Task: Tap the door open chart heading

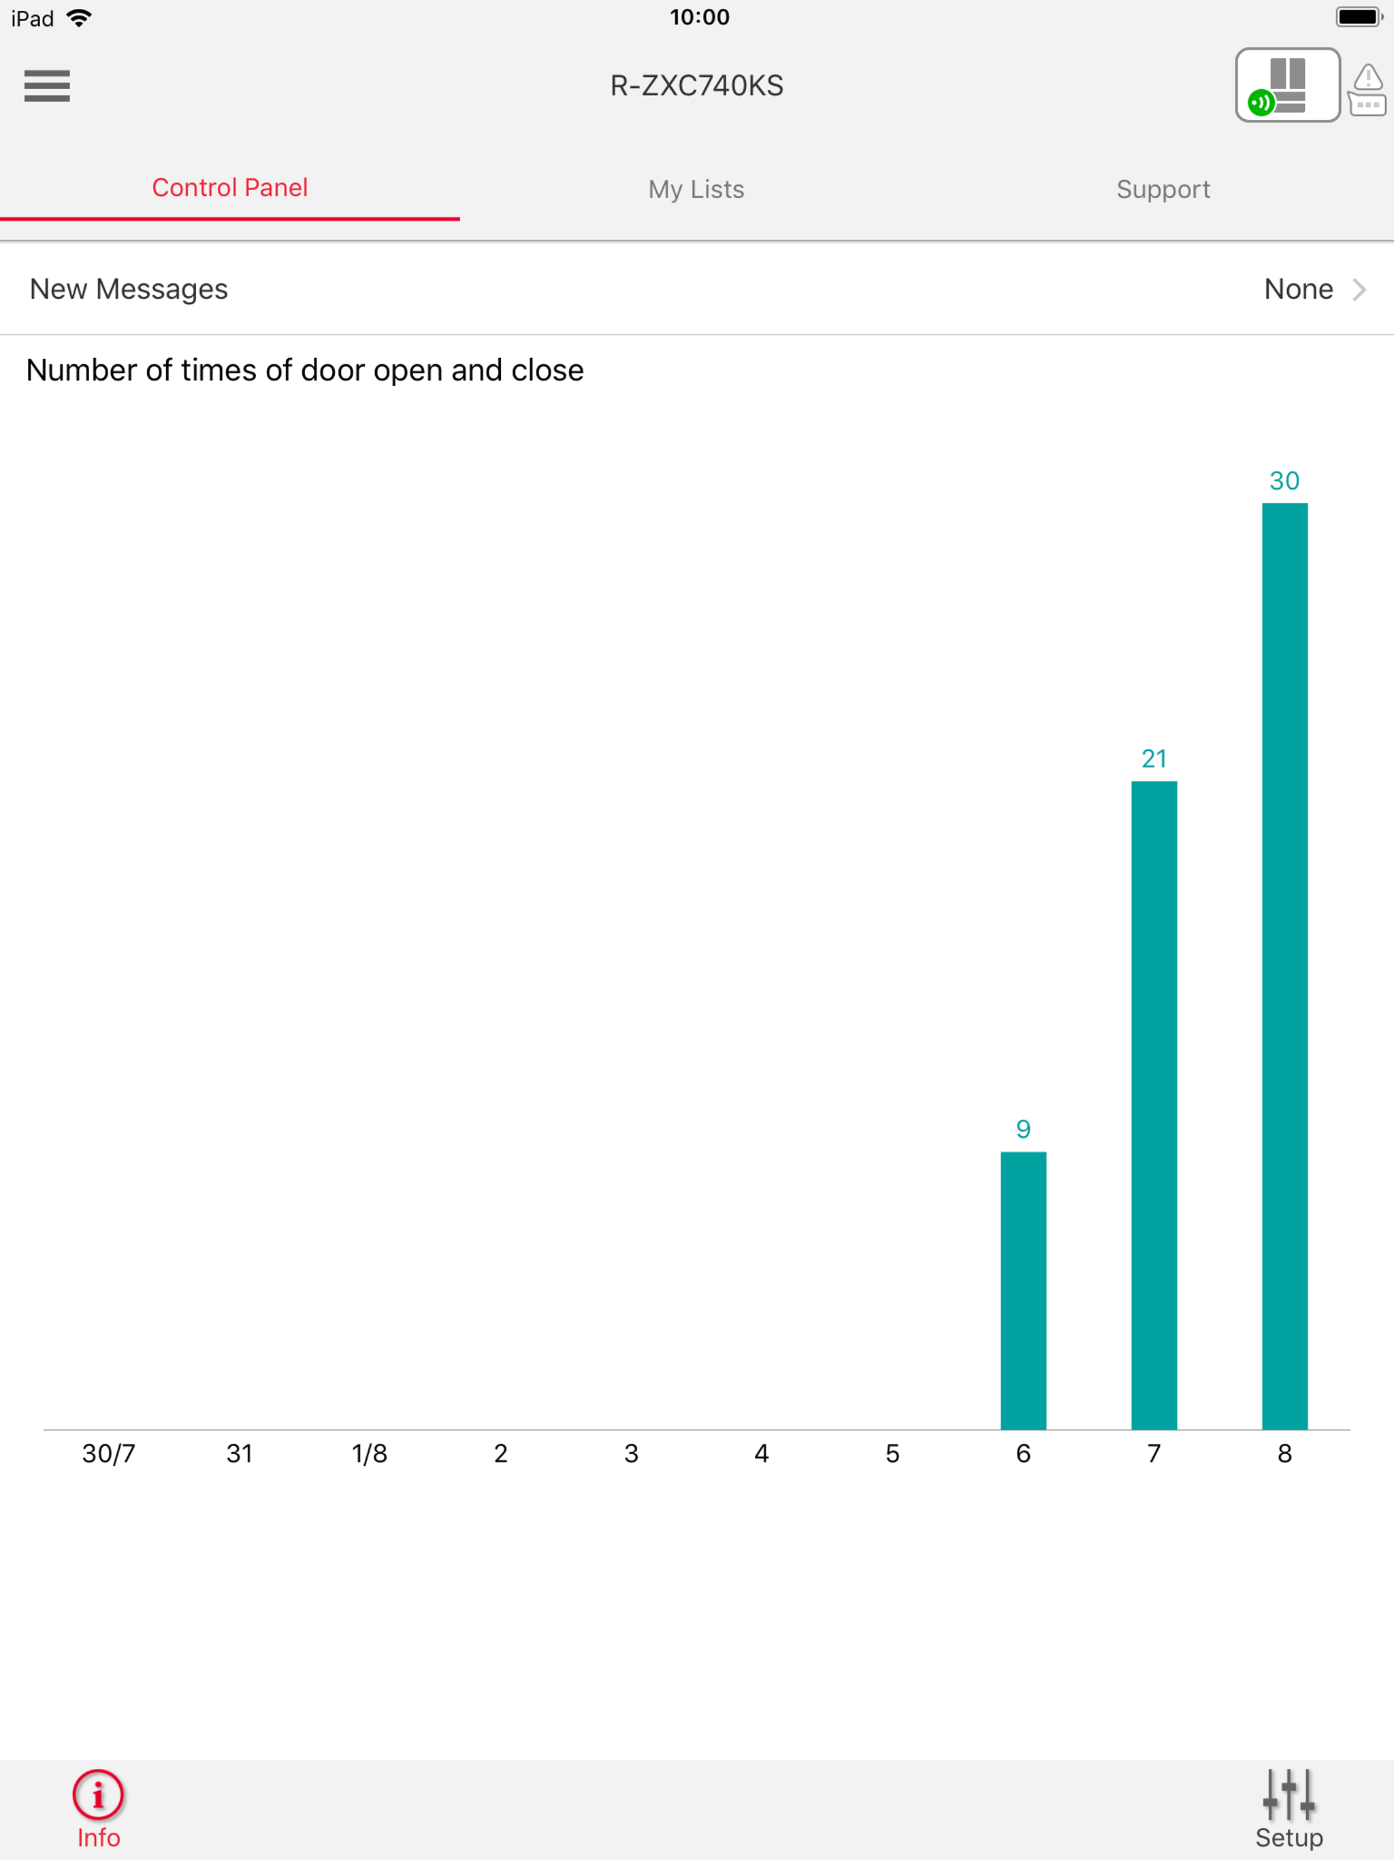Action: click(305, 371)
